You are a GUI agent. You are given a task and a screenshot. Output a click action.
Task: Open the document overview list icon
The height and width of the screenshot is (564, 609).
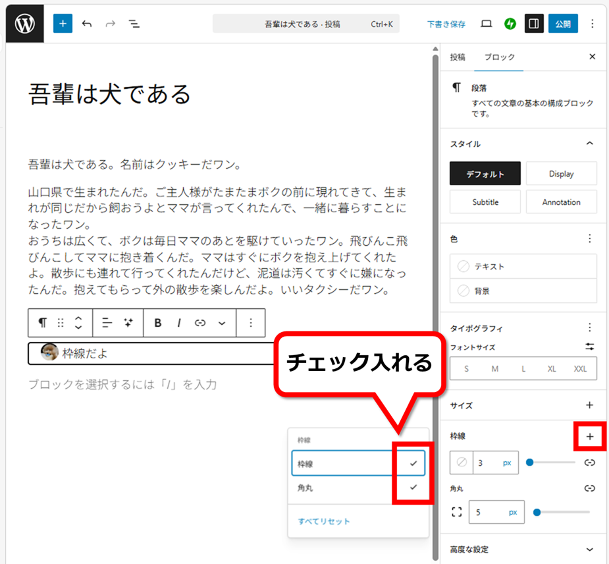pos(134,24)
